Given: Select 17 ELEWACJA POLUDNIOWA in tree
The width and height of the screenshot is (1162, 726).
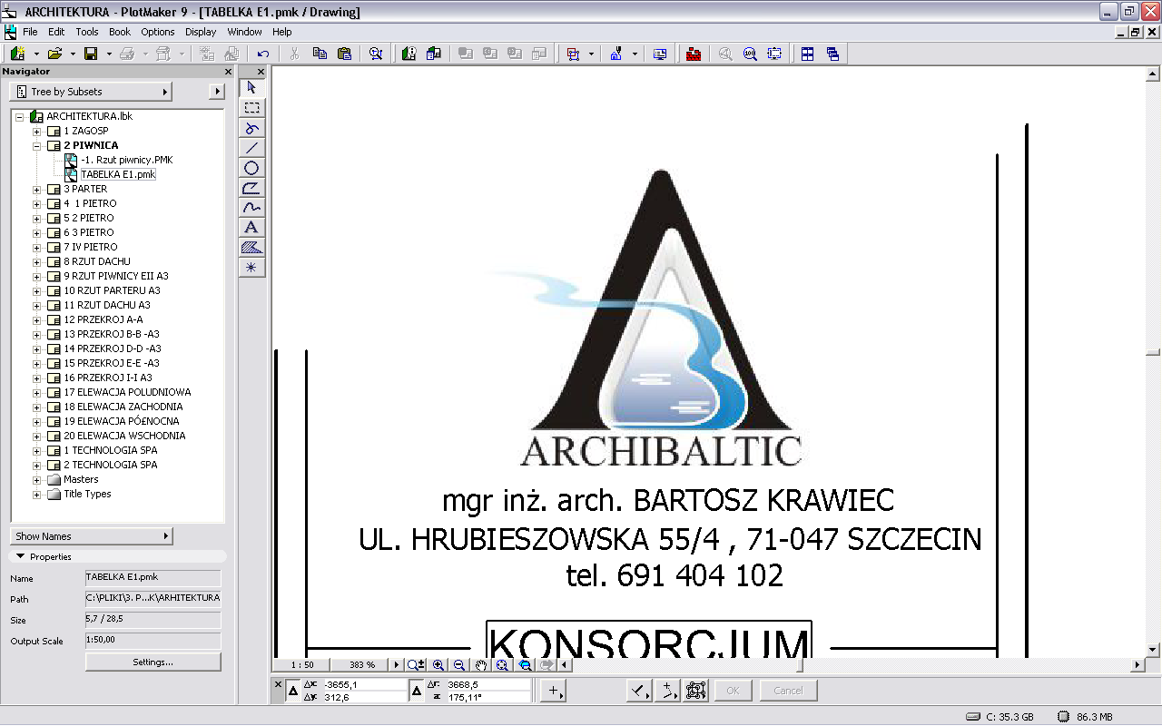Looking at the screenshot, I should pyautogui.click(x=127, y=392).
